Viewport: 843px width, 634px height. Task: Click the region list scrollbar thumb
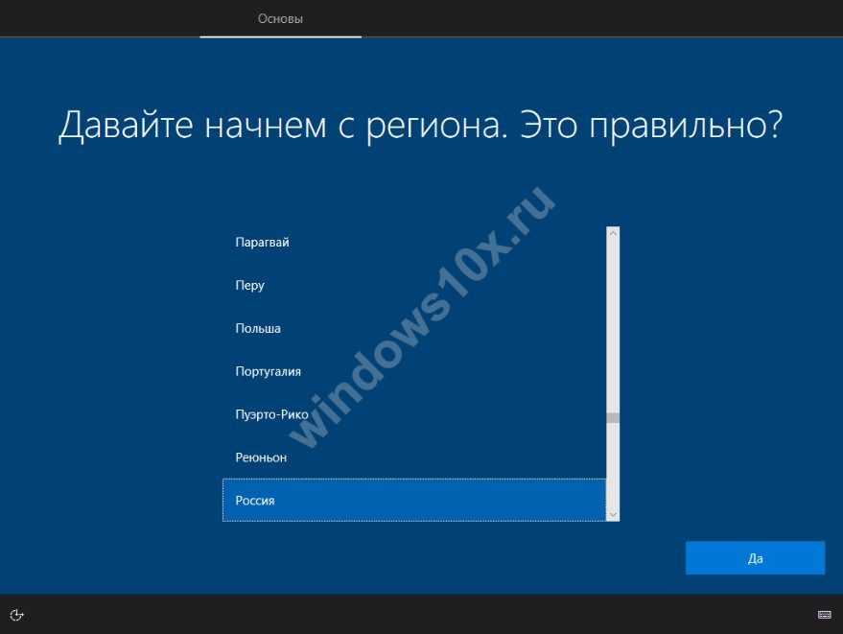[x=613, y=418]
